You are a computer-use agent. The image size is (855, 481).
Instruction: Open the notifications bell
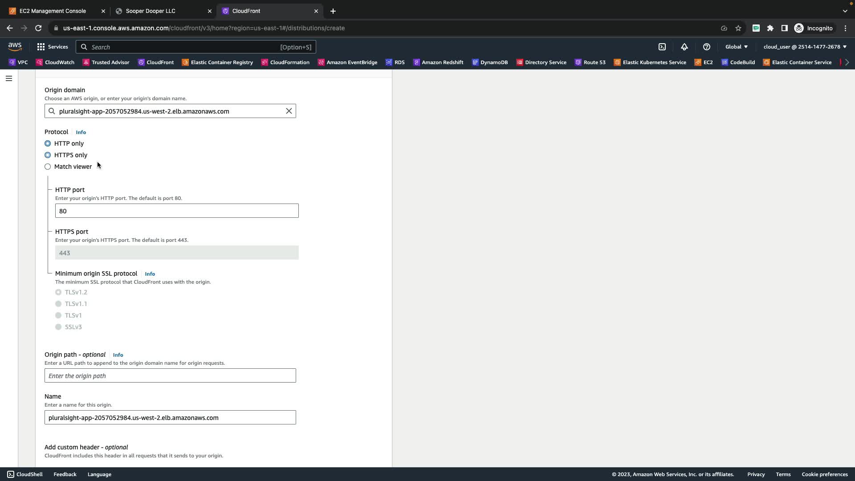pyautogui.click(x=684, y=47)
